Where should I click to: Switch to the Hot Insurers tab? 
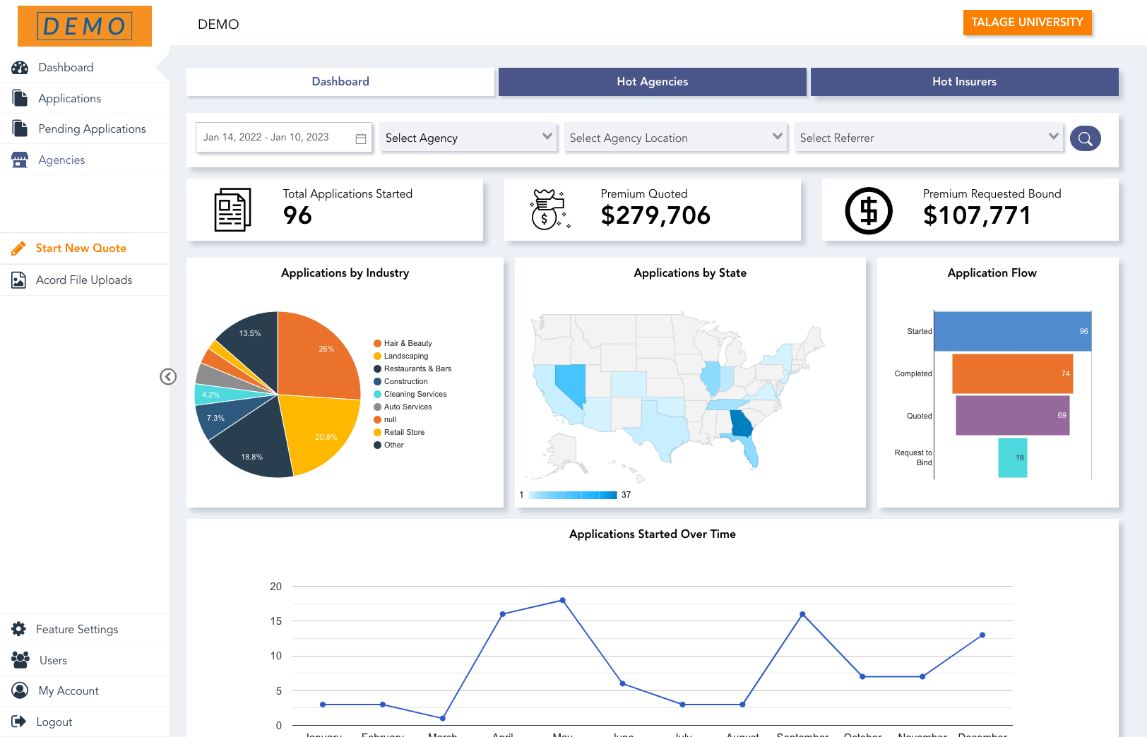tap(965, 82)
